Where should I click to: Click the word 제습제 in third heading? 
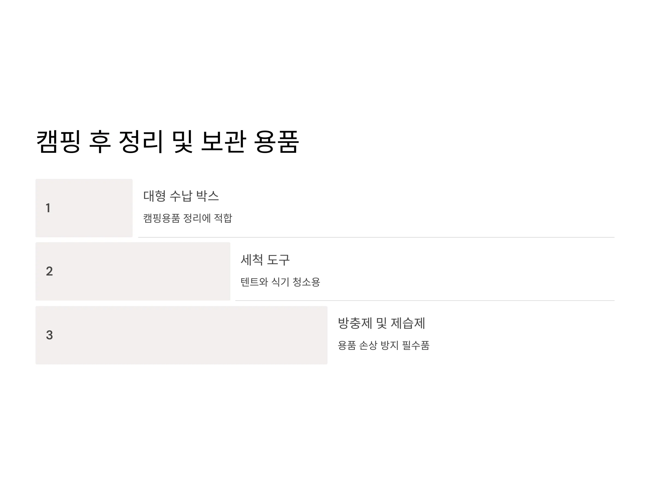point(408,323)
